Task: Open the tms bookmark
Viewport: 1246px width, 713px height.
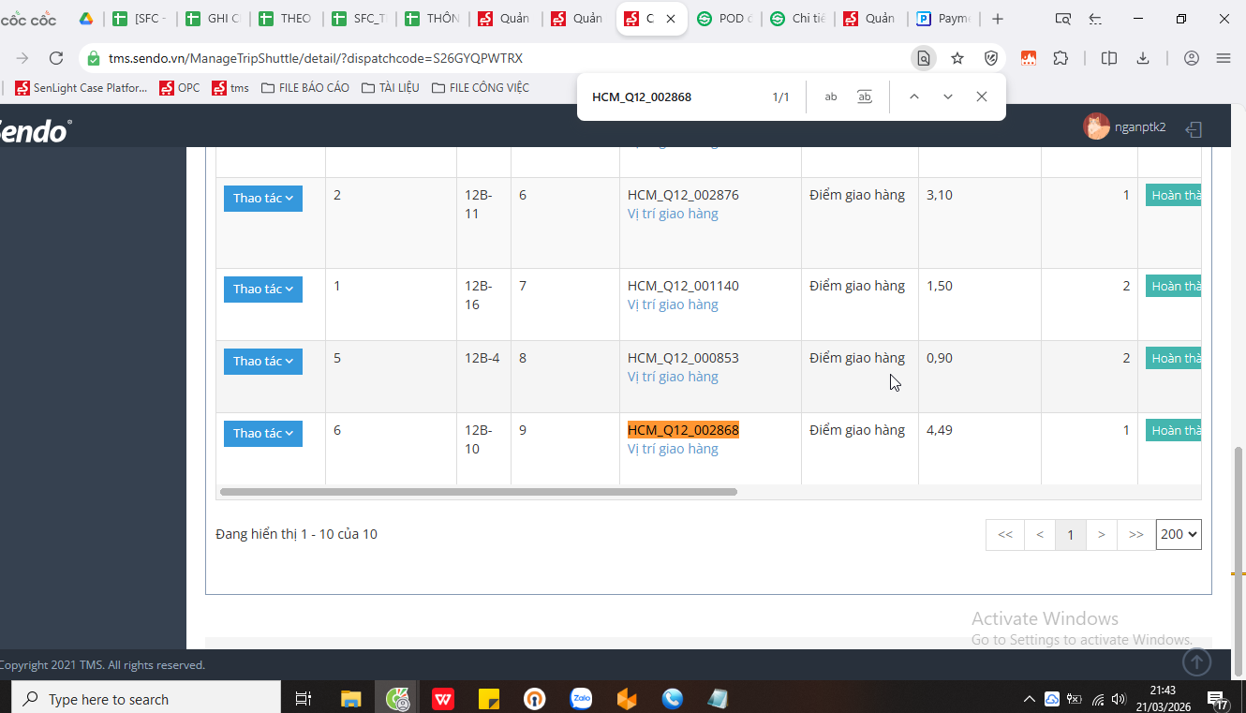Action: [x=230, y=88]
